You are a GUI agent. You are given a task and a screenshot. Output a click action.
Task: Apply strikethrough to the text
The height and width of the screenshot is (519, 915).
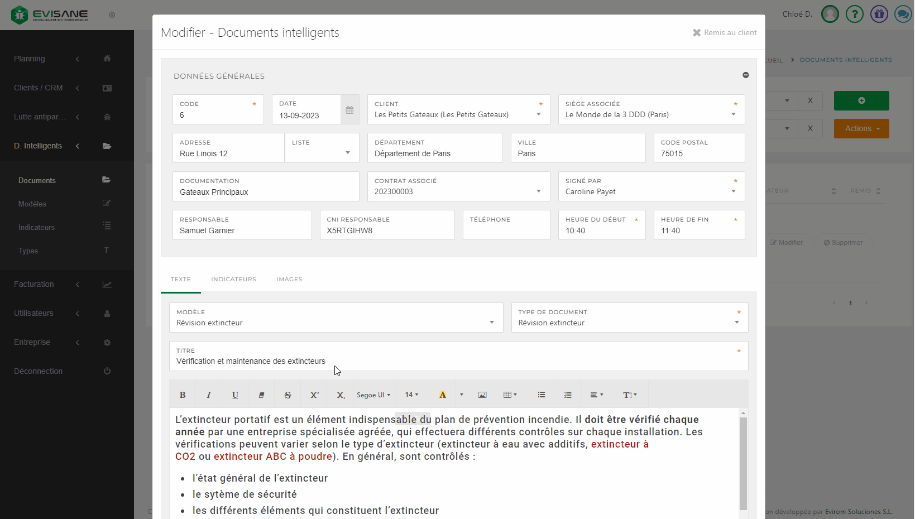[288, 395]
